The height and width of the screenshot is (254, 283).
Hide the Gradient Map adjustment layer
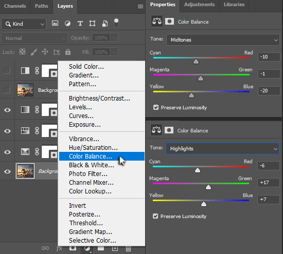click(7, 110)
